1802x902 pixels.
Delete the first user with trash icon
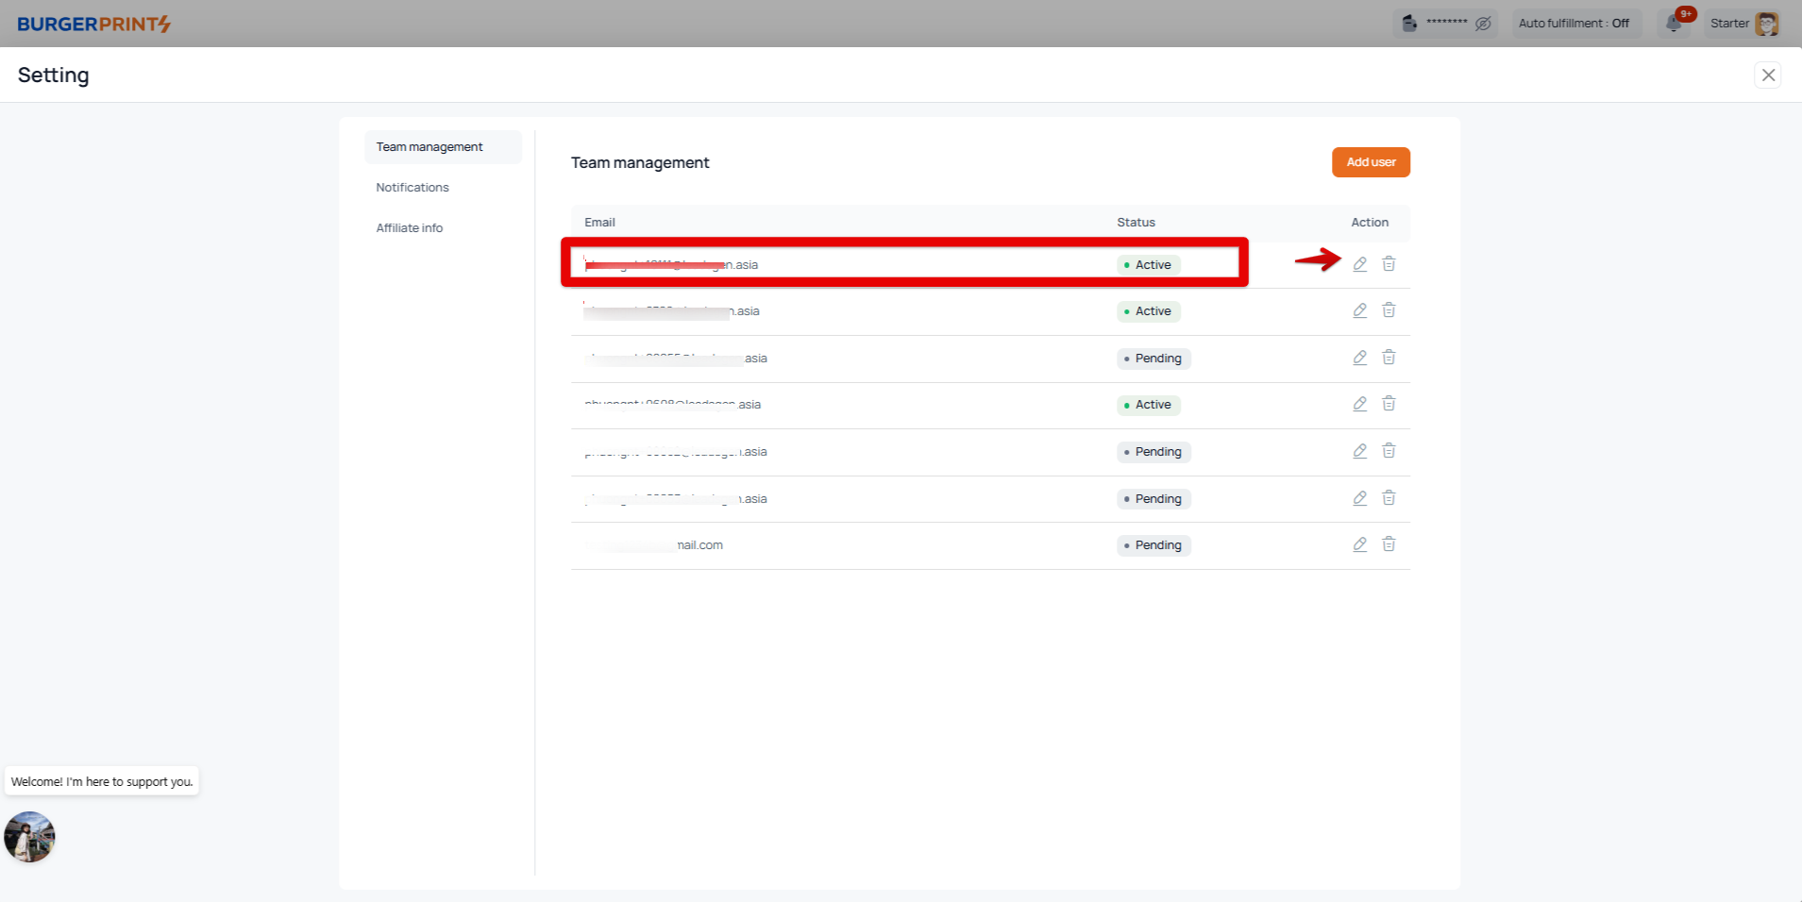pos(1389,264)
